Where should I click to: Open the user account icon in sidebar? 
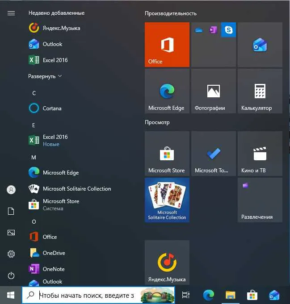tap(11, 190)
